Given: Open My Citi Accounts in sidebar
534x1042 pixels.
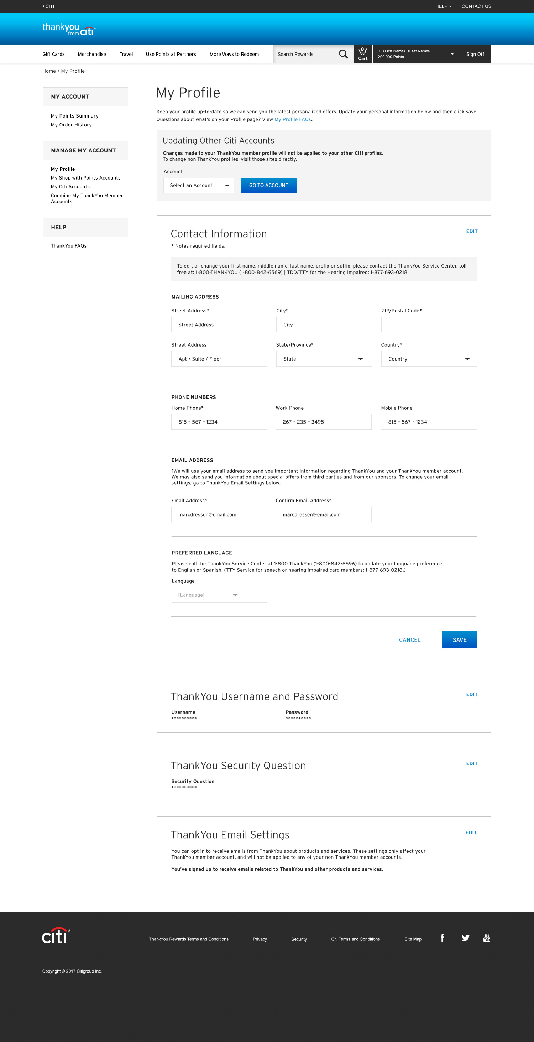Looking at the screenshot, I should tap(70, 187).
